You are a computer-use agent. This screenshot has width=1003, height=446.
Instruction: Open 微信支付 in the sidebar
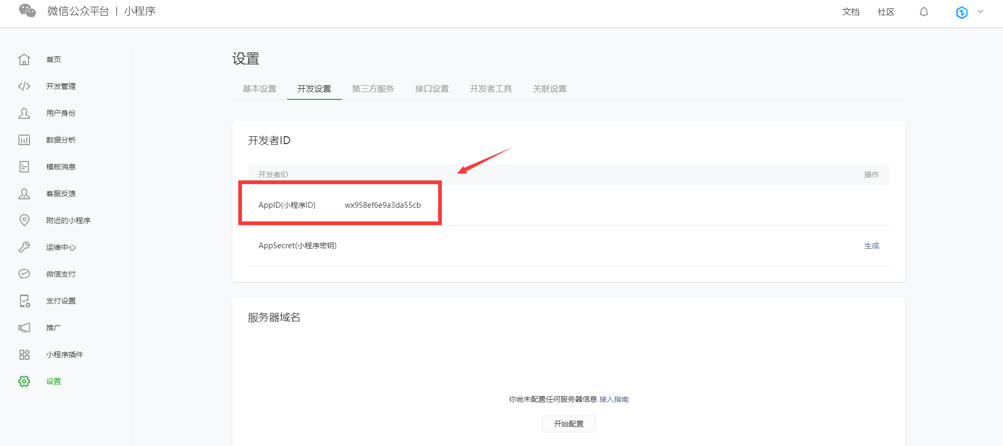(61, 274)
